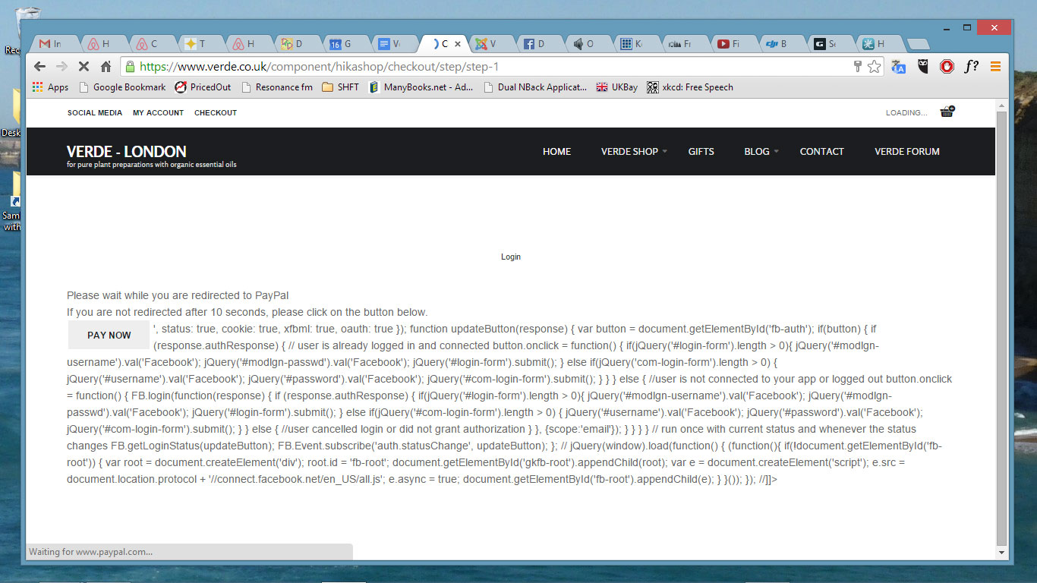This screenshot has width=1037, height=583.
Task: Open the Chrome hamburger menu
Action: 995,67
